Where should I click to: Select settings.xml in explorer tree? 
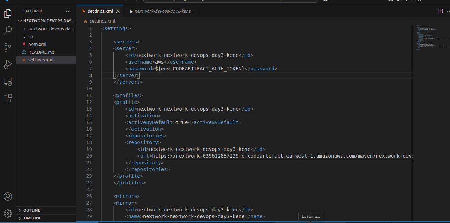46,60
